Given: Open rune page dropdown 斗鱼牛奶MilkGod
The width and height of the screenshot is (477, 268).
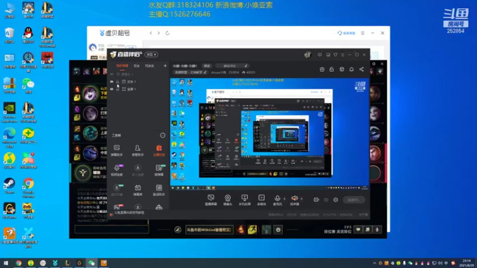Looking at the screenshot, I should pyautogui.click(x=209, y=230).
